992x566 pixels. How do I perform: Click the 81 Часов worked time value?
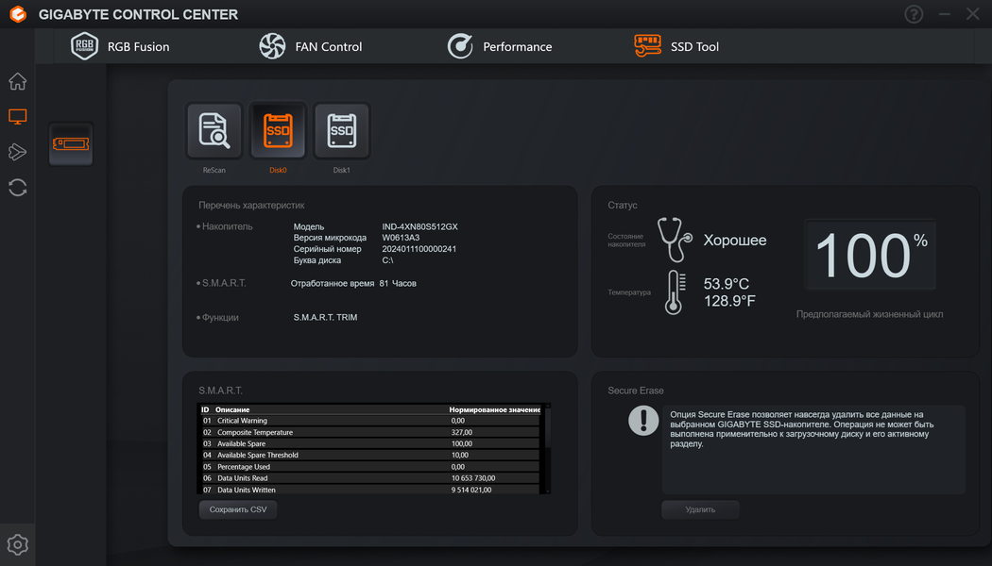(x=398, y=284)
